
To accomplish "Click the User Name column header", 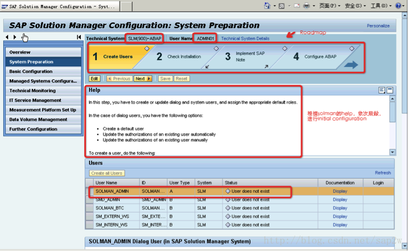I will coord(116,182).
